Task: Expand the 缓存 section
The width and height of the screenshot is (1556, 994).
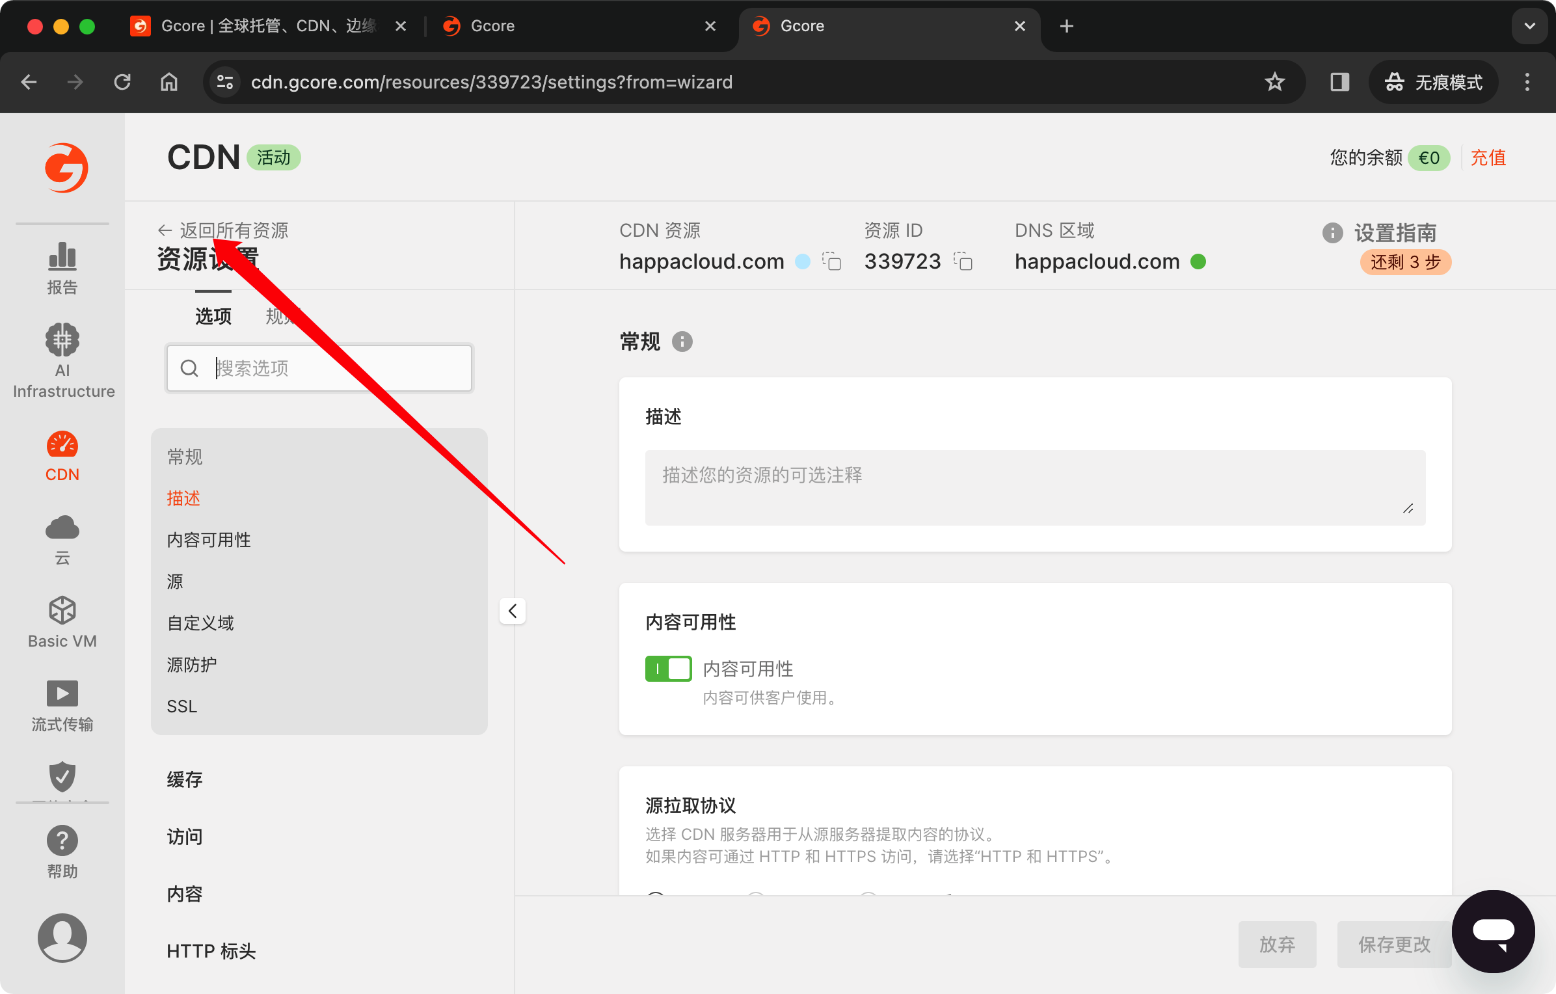Action: click(x=185, y=779)
